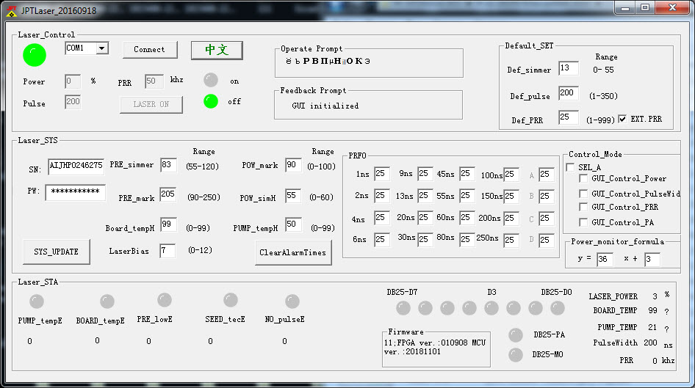The image size is (695, 388).
Task: Enable GUI_Control_Power checkbox
Action: click(x=584, y=179)
